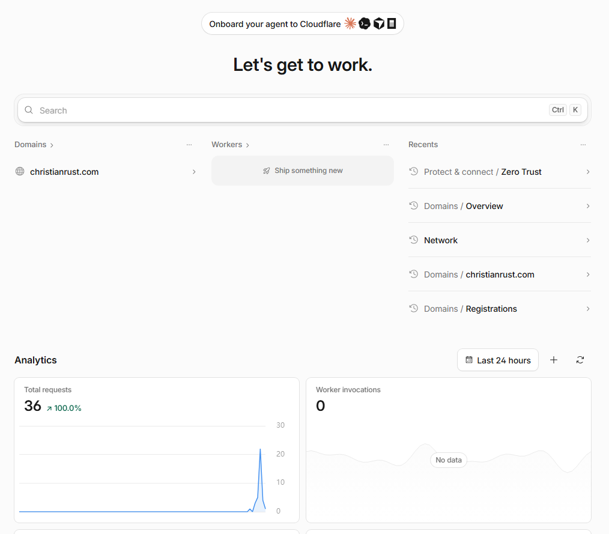The width and height of the screenshot is (609, 534).
Task: Open recent Network item
Action: click(500, 240)
